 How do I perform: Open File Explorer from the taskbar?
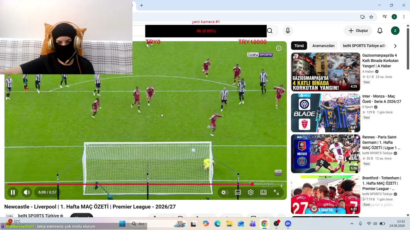click(229, 224)
